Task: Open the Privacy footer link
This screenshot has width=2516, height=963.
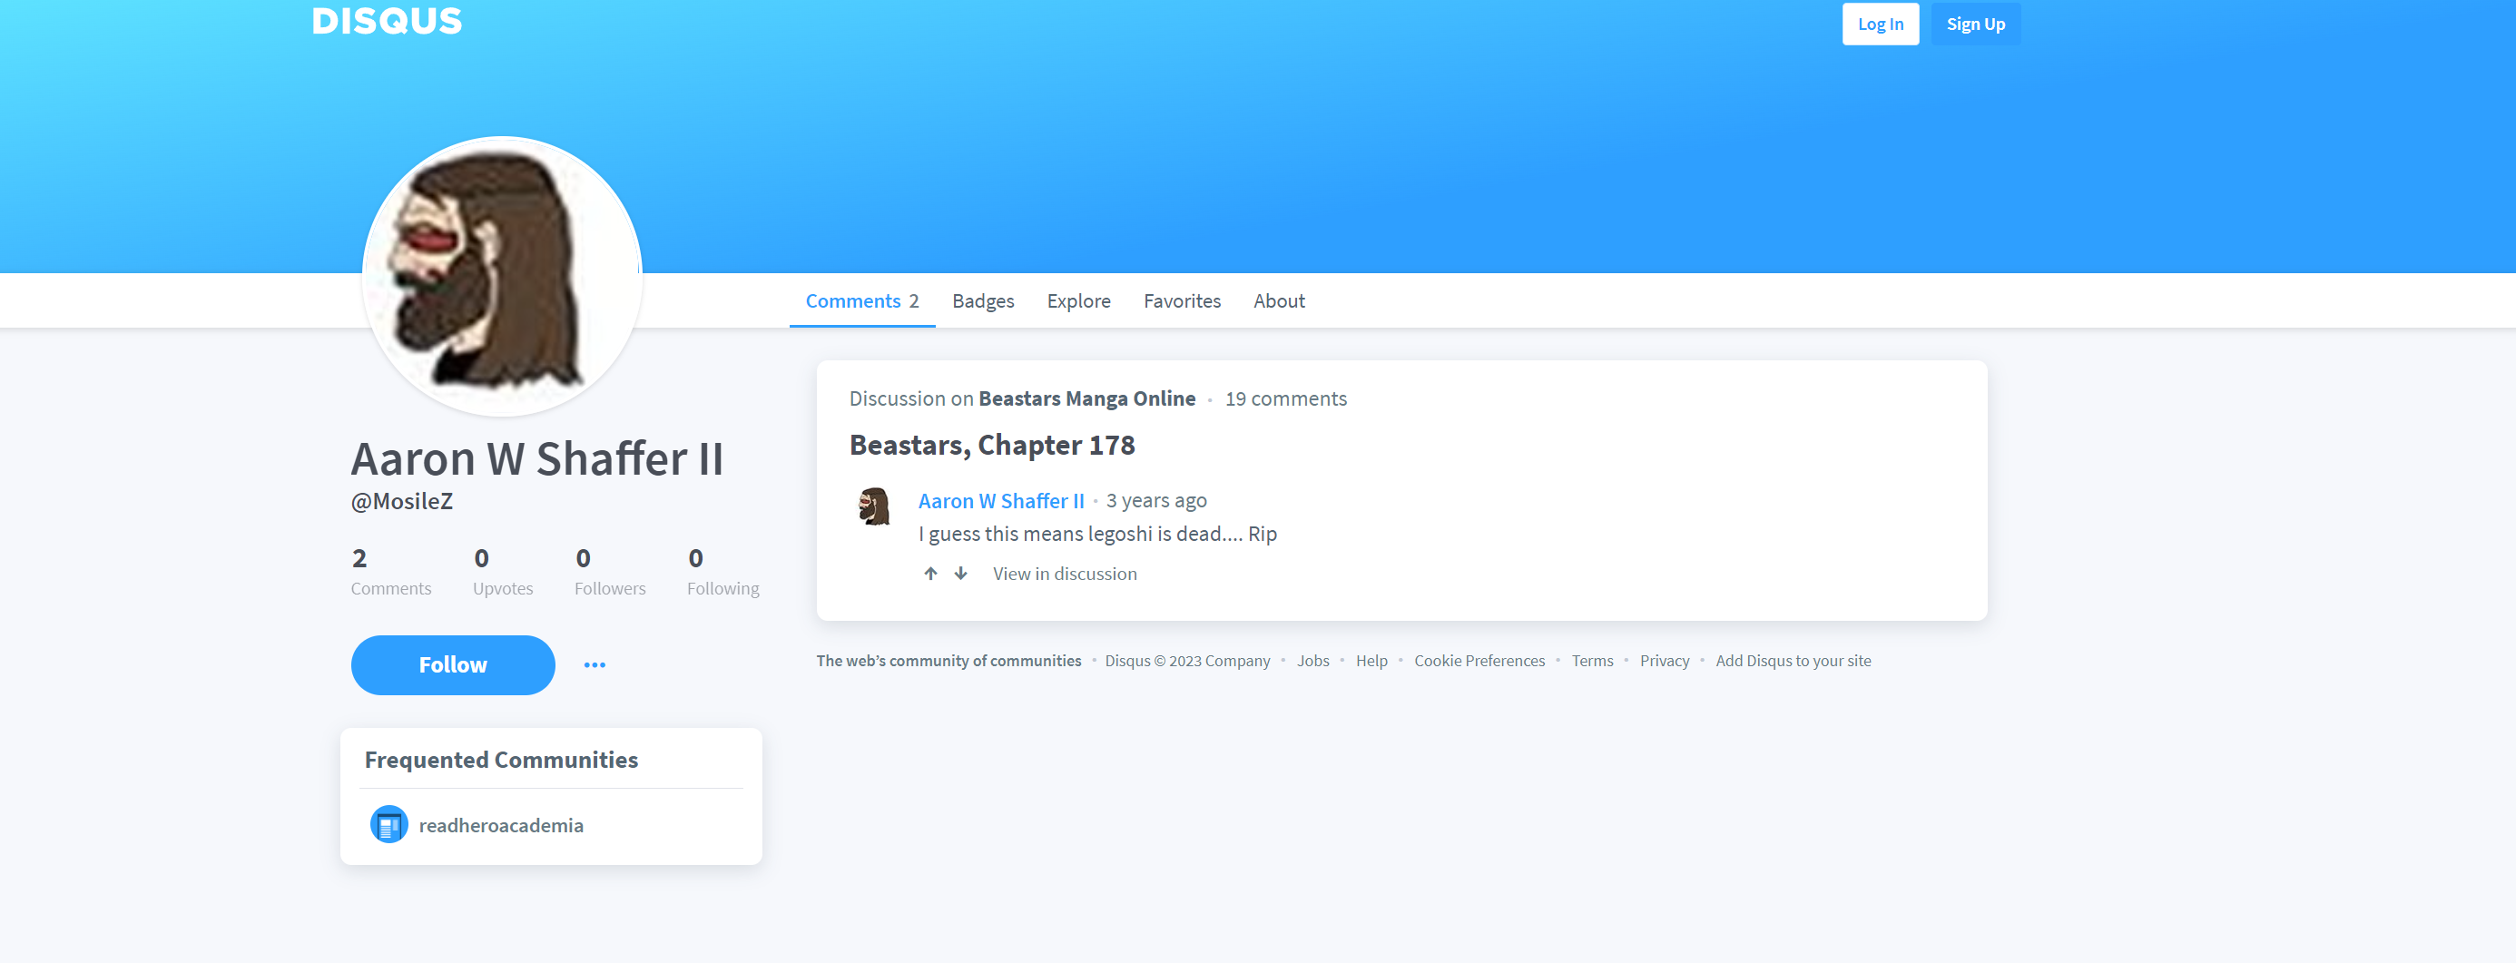Action: [x=1665, y=661]
